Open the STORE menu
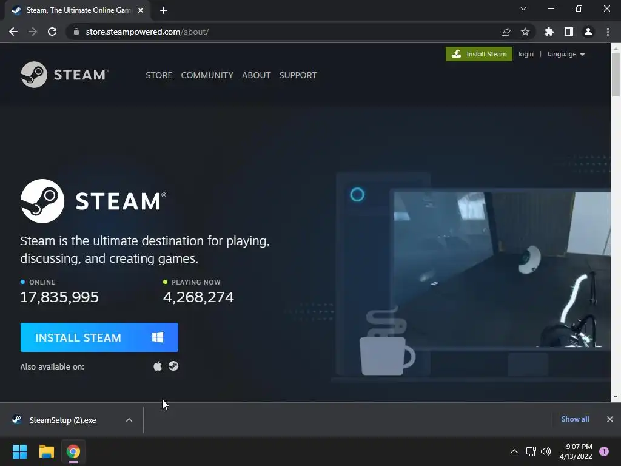 [x=159, y=75]
